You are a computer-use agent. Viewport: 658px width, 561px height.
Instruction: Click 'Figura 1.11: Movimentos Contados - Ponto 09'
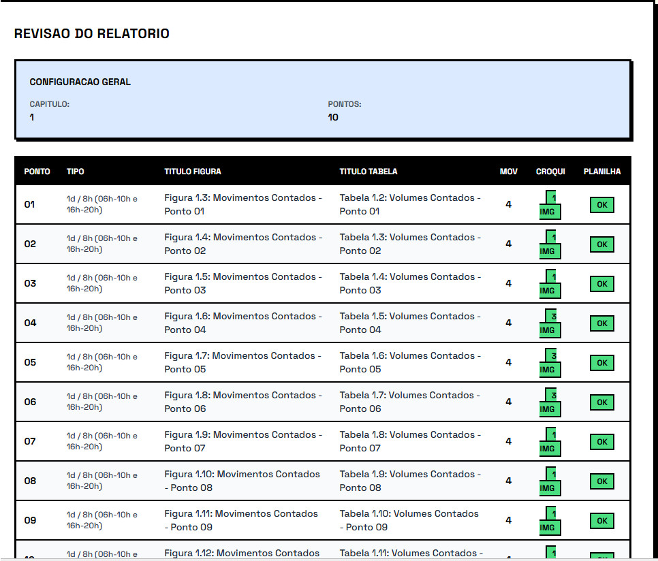coord(241,520)
